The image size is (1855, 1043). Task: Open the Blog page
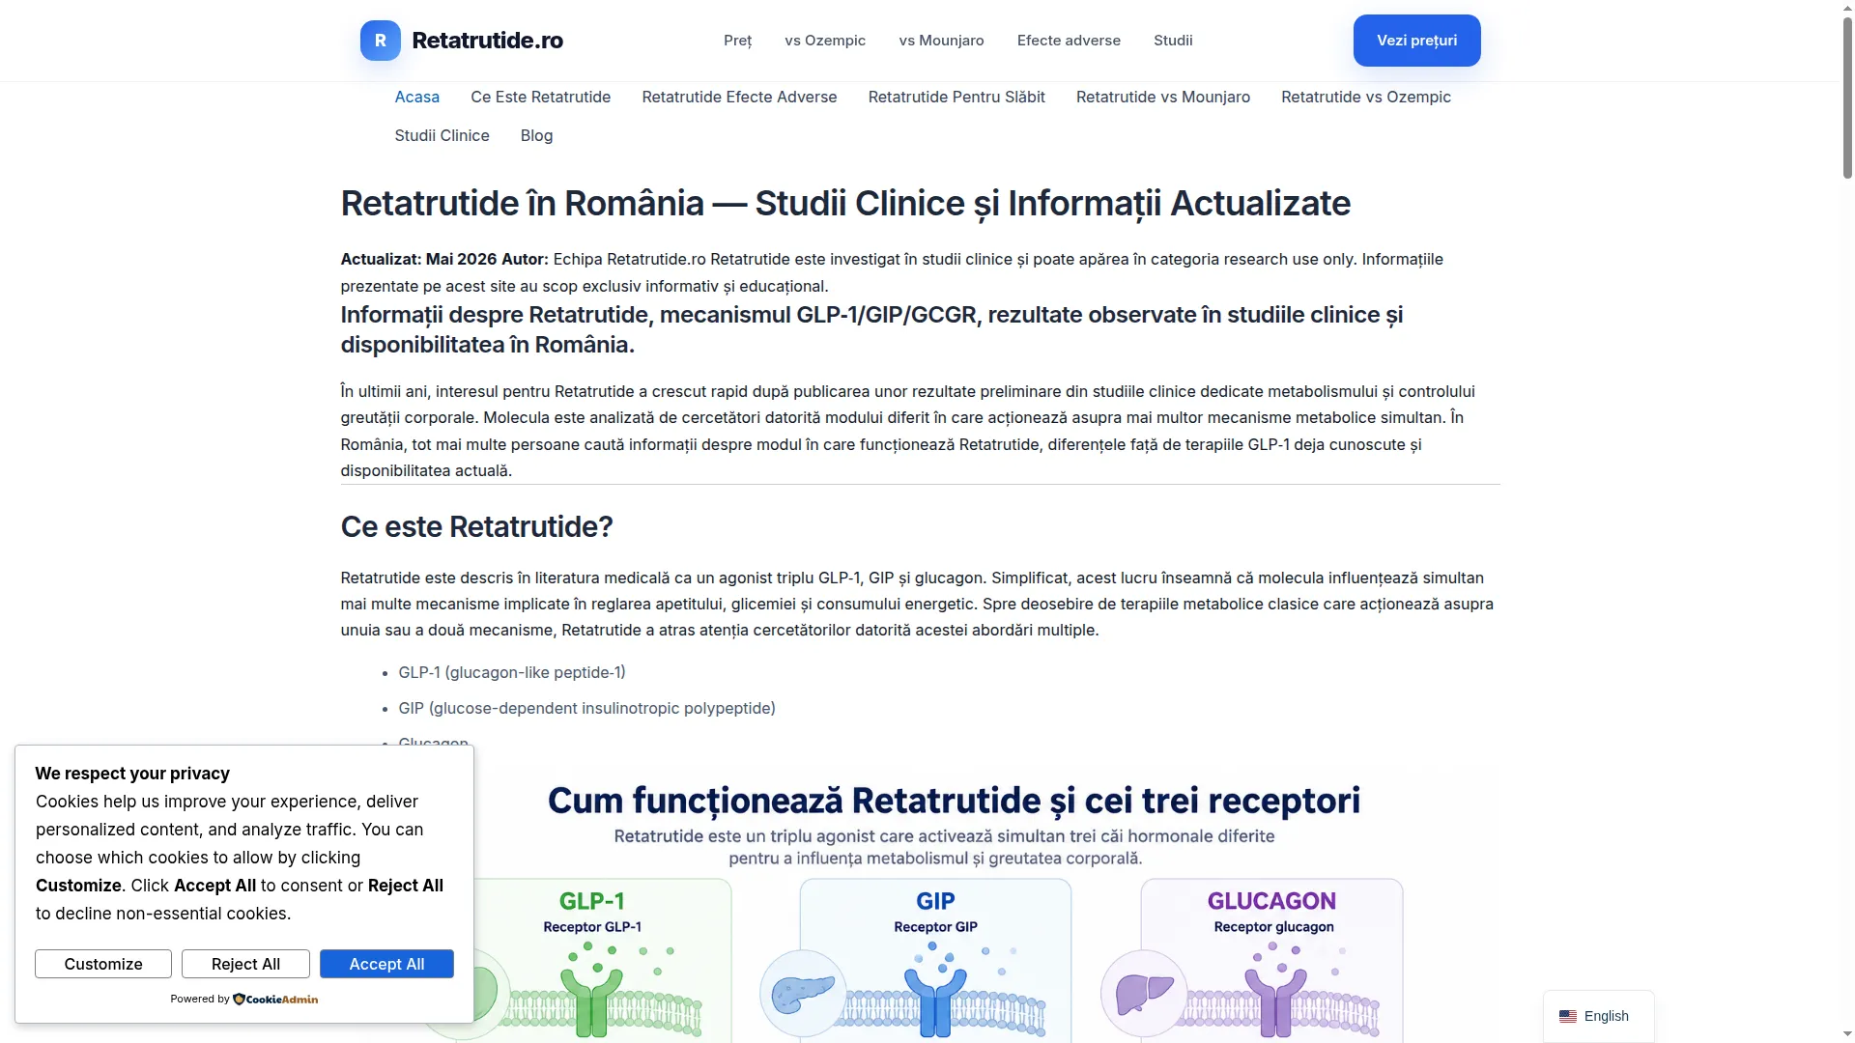(536, 135)
